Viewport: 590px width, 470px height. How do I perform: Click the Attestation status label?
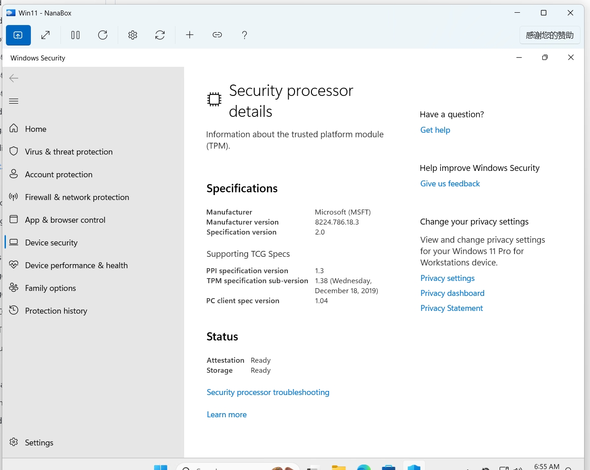[x=225, y=360]
